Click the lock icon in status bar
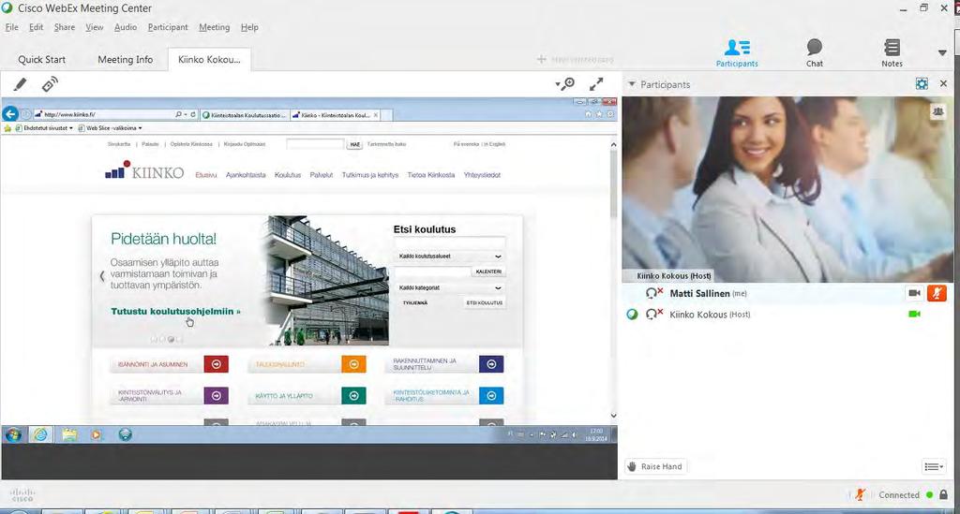The image size is (960, 514). pyautogui.click(x=943, y=494)
